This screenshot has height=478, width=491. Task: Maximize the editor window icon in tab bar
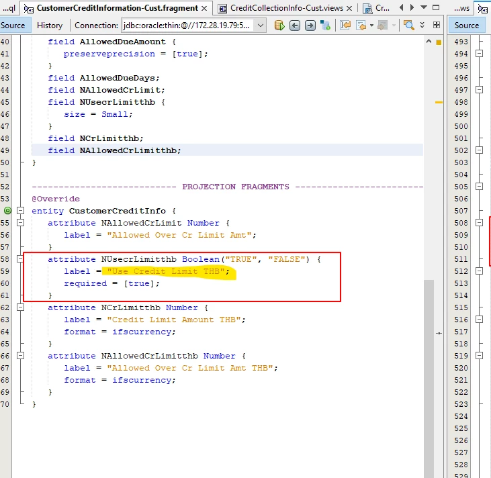pyautogui.click(x=435, y=7)
